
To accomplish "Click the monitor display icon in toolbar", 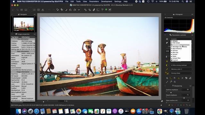I will pyautogui.click(x=98, y=10).
